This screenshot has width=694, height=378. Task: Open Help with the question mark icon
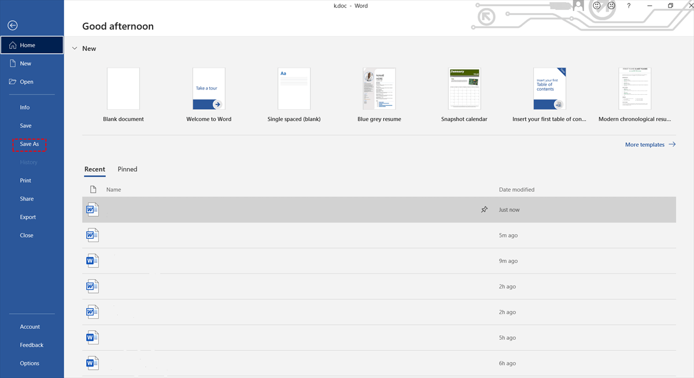(x=629, y=5)
